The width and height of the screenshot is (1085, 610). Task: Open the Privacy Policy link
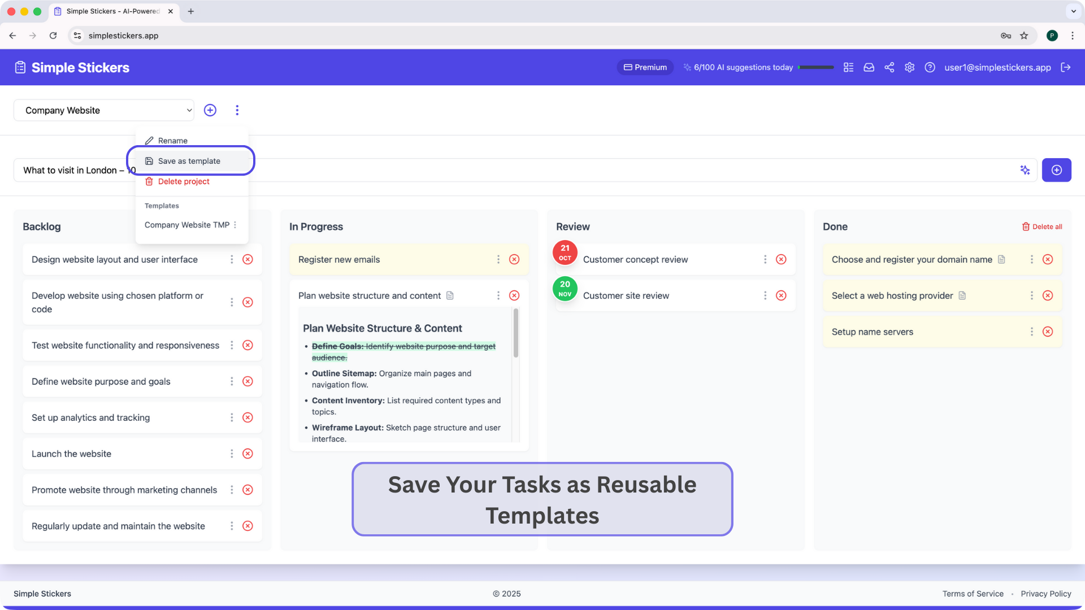click(1045, 594)
